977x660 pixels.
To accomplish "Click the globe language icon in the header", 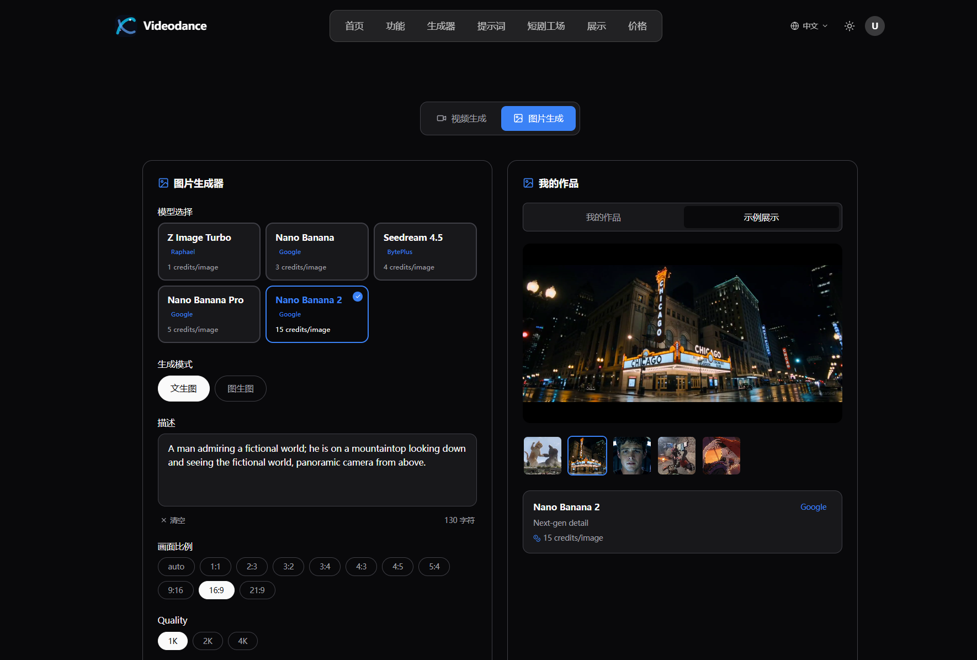I will [x=794, y=25].
